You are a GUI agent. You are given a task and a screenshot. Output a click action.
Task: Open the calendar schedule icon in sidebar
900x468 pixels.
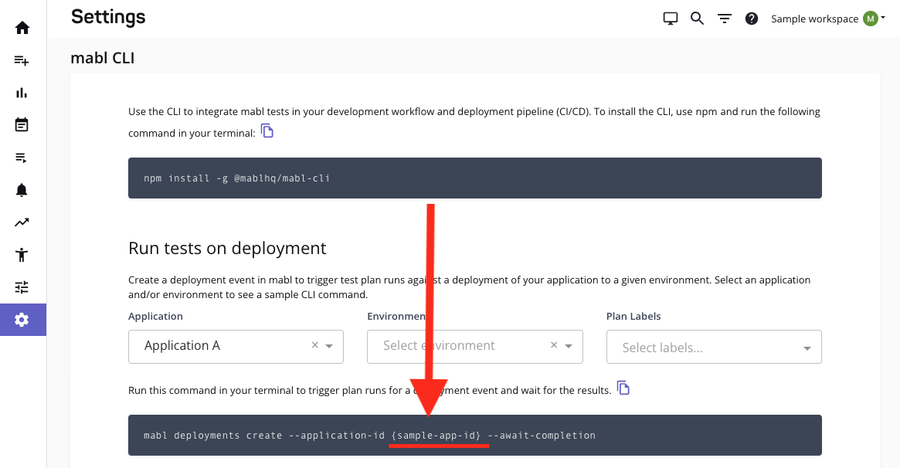22,124
